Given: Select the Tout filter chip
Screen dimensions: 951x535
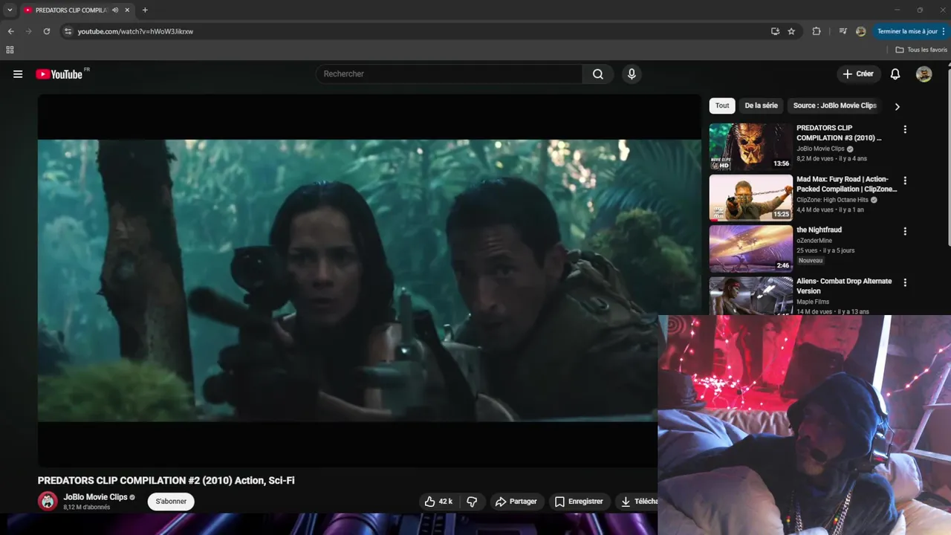Looking at the screenshot, I should pyautogui.click(x=722, y=106).
